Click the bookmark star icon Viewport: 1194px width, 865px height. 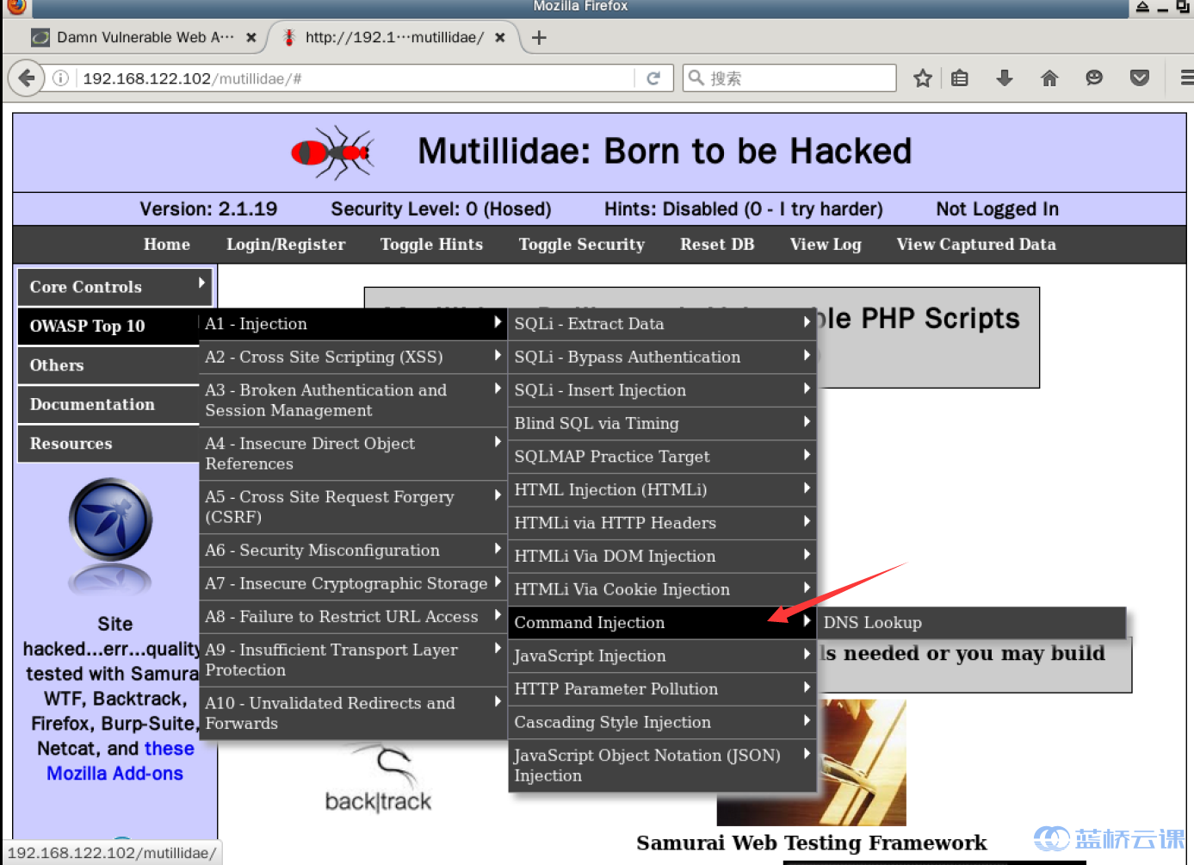tap(923, 78)
